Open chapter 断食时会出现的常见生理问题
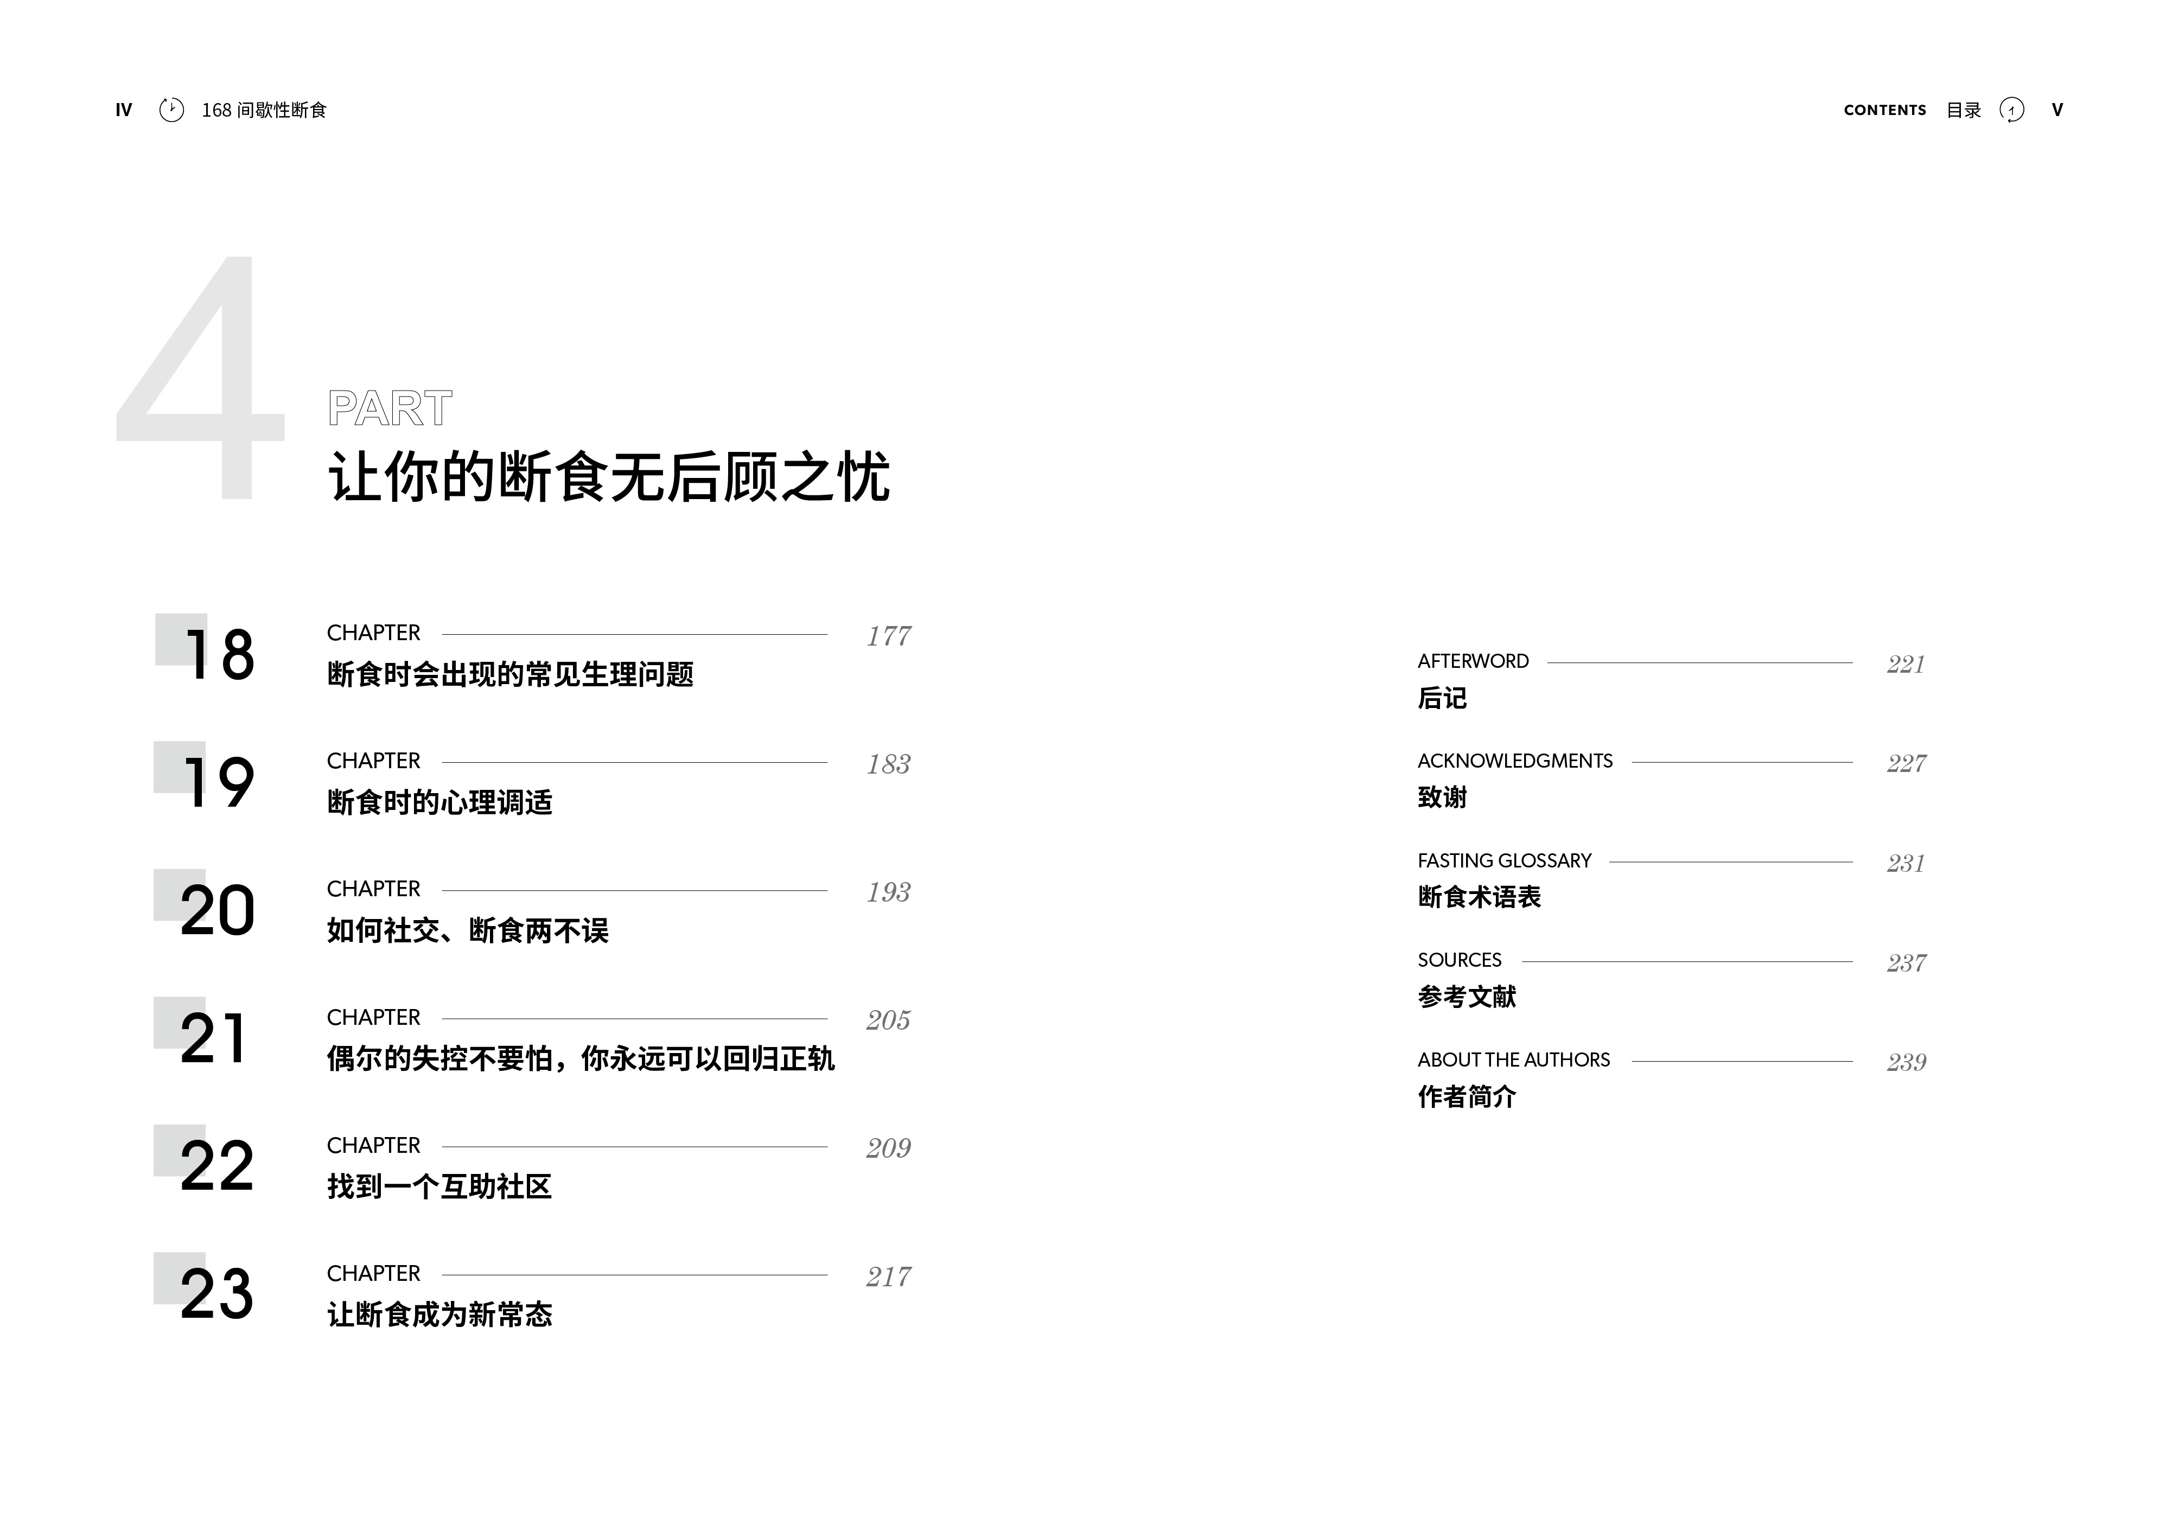The width and height of the screenshot is (2179, 1538). tap(511, 674)
